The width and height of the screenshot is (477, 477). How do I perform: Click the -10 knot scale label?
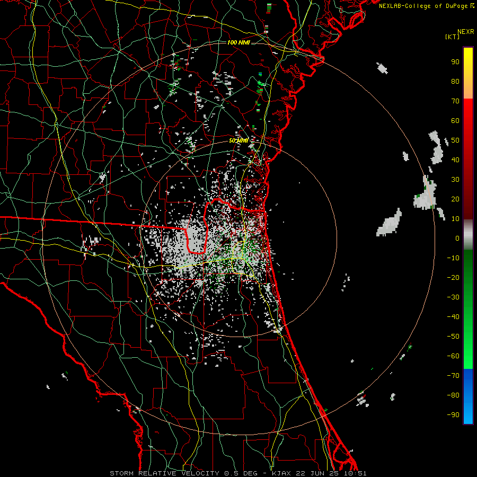(453, 258)
